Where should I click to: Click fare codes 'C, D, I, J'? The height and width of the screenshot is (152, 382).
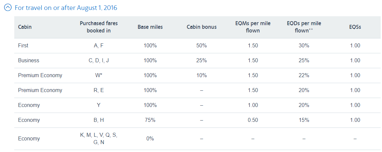99,61
